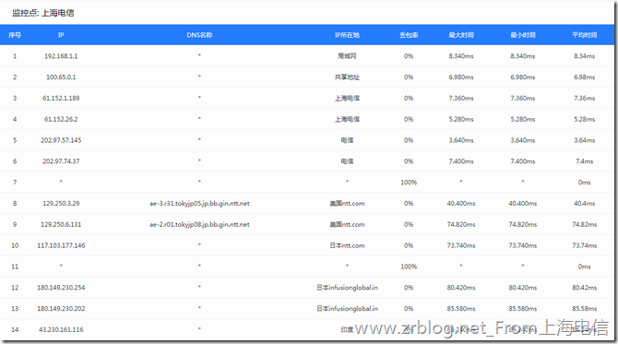
Task: Select the DNS名称 column header
Action: [x=199, y=35]
